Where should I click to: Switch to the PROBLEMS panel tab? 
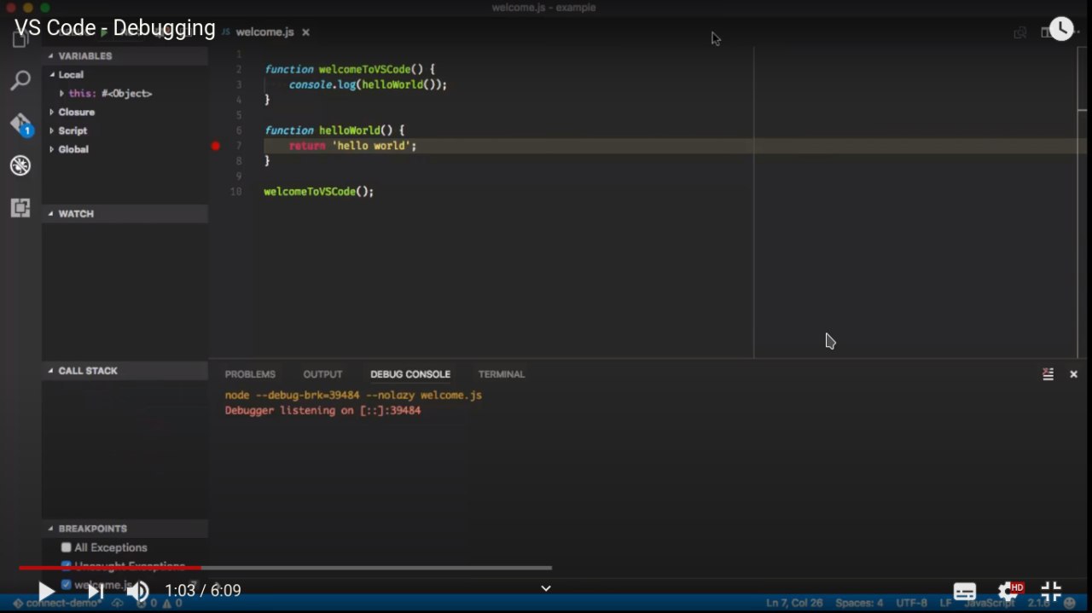(x=250, y=374)
